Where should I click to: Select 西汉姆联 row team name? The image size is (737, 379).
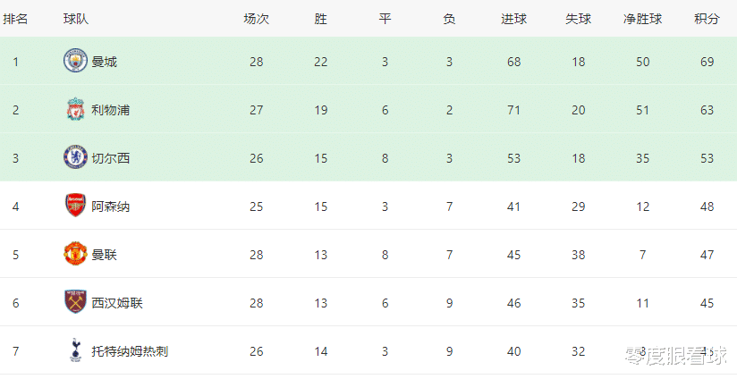coord(117,303)
